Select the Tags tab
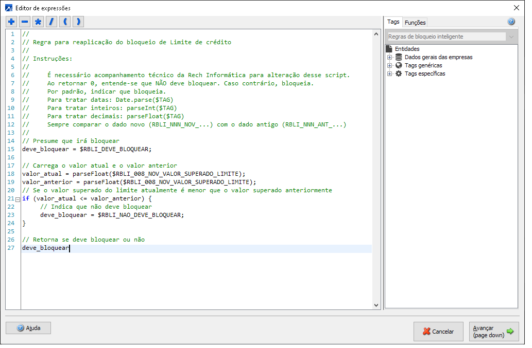 pyautogui.click(x=393, y=22)
